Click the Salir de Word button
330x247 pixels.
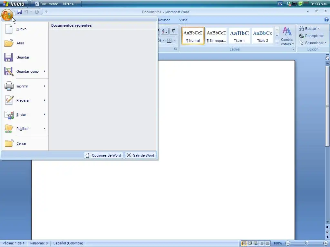coord(141,155)
